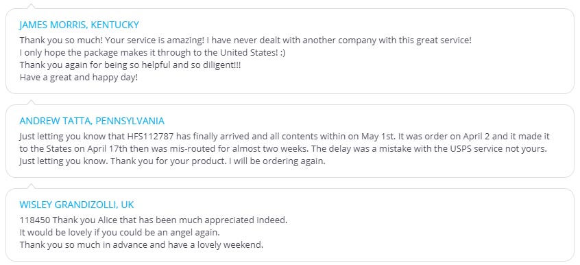Click the speech bubble pointer above Wisley Grandizolli
The image size is (580, 265).
pyautogui.click(x=32, y=186)
